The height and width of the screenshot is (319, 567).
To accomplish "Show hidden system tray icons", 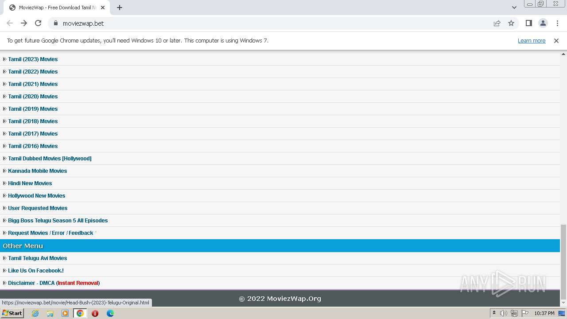I will click(x=494, y=313).
